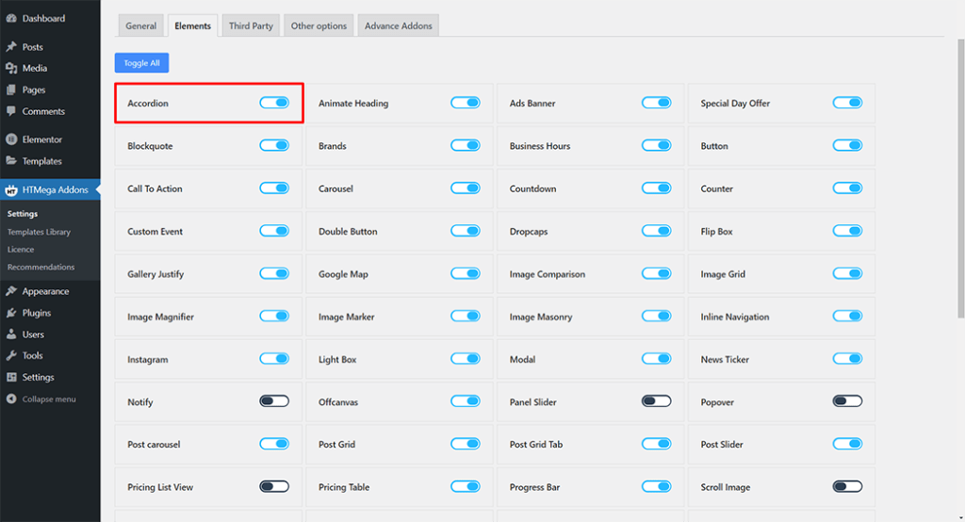This screenshot has height=522, width=965.
Task: Disable the News Ticker toggle
Action: [847, 359]
